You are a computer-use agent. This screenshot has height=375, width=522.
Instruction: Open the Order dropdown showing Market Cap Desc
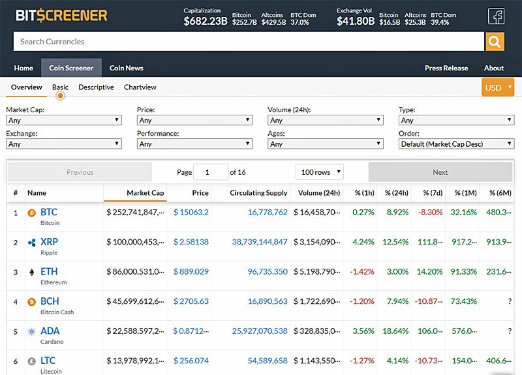pyautogui.click(x=456, y=143)
